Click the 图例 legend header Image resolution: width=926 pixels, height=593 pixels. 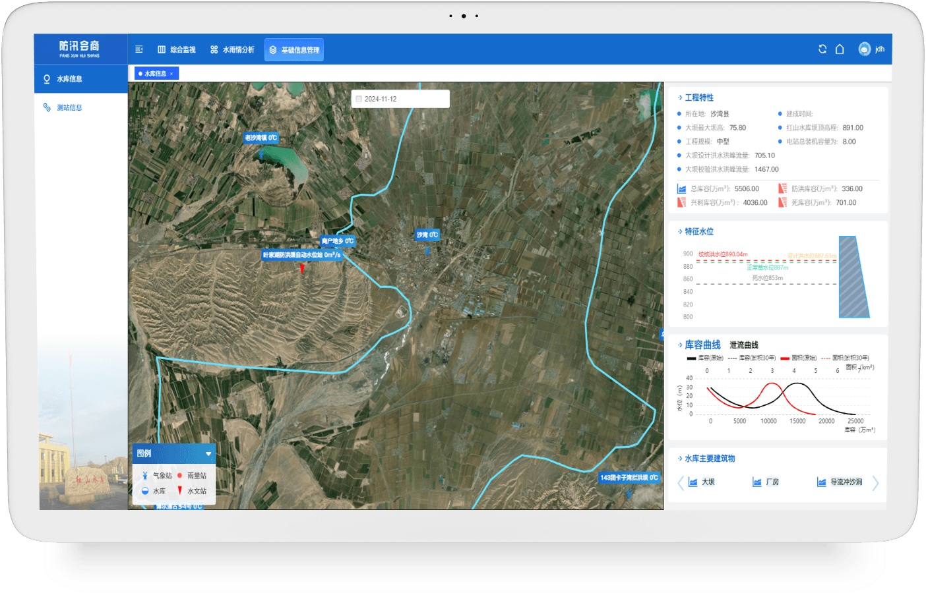click(x=174, y=453)
